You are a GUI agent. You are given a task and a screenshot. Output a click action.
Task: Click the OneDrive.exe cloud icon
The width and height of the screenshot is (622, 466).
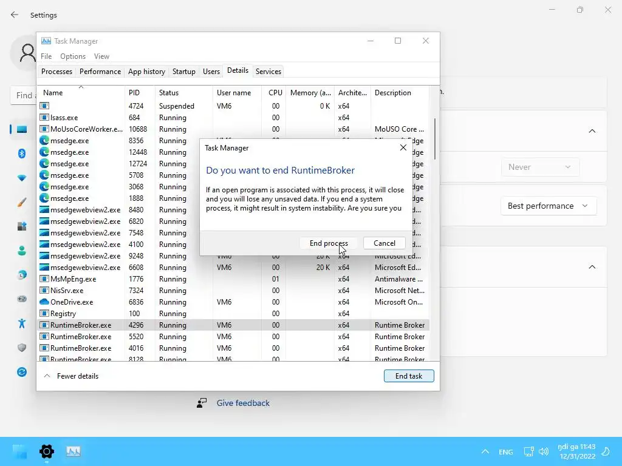pos(44,302)
